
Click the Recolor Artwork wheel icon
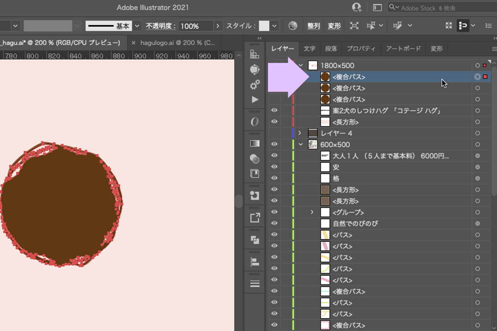pos(293,26)
